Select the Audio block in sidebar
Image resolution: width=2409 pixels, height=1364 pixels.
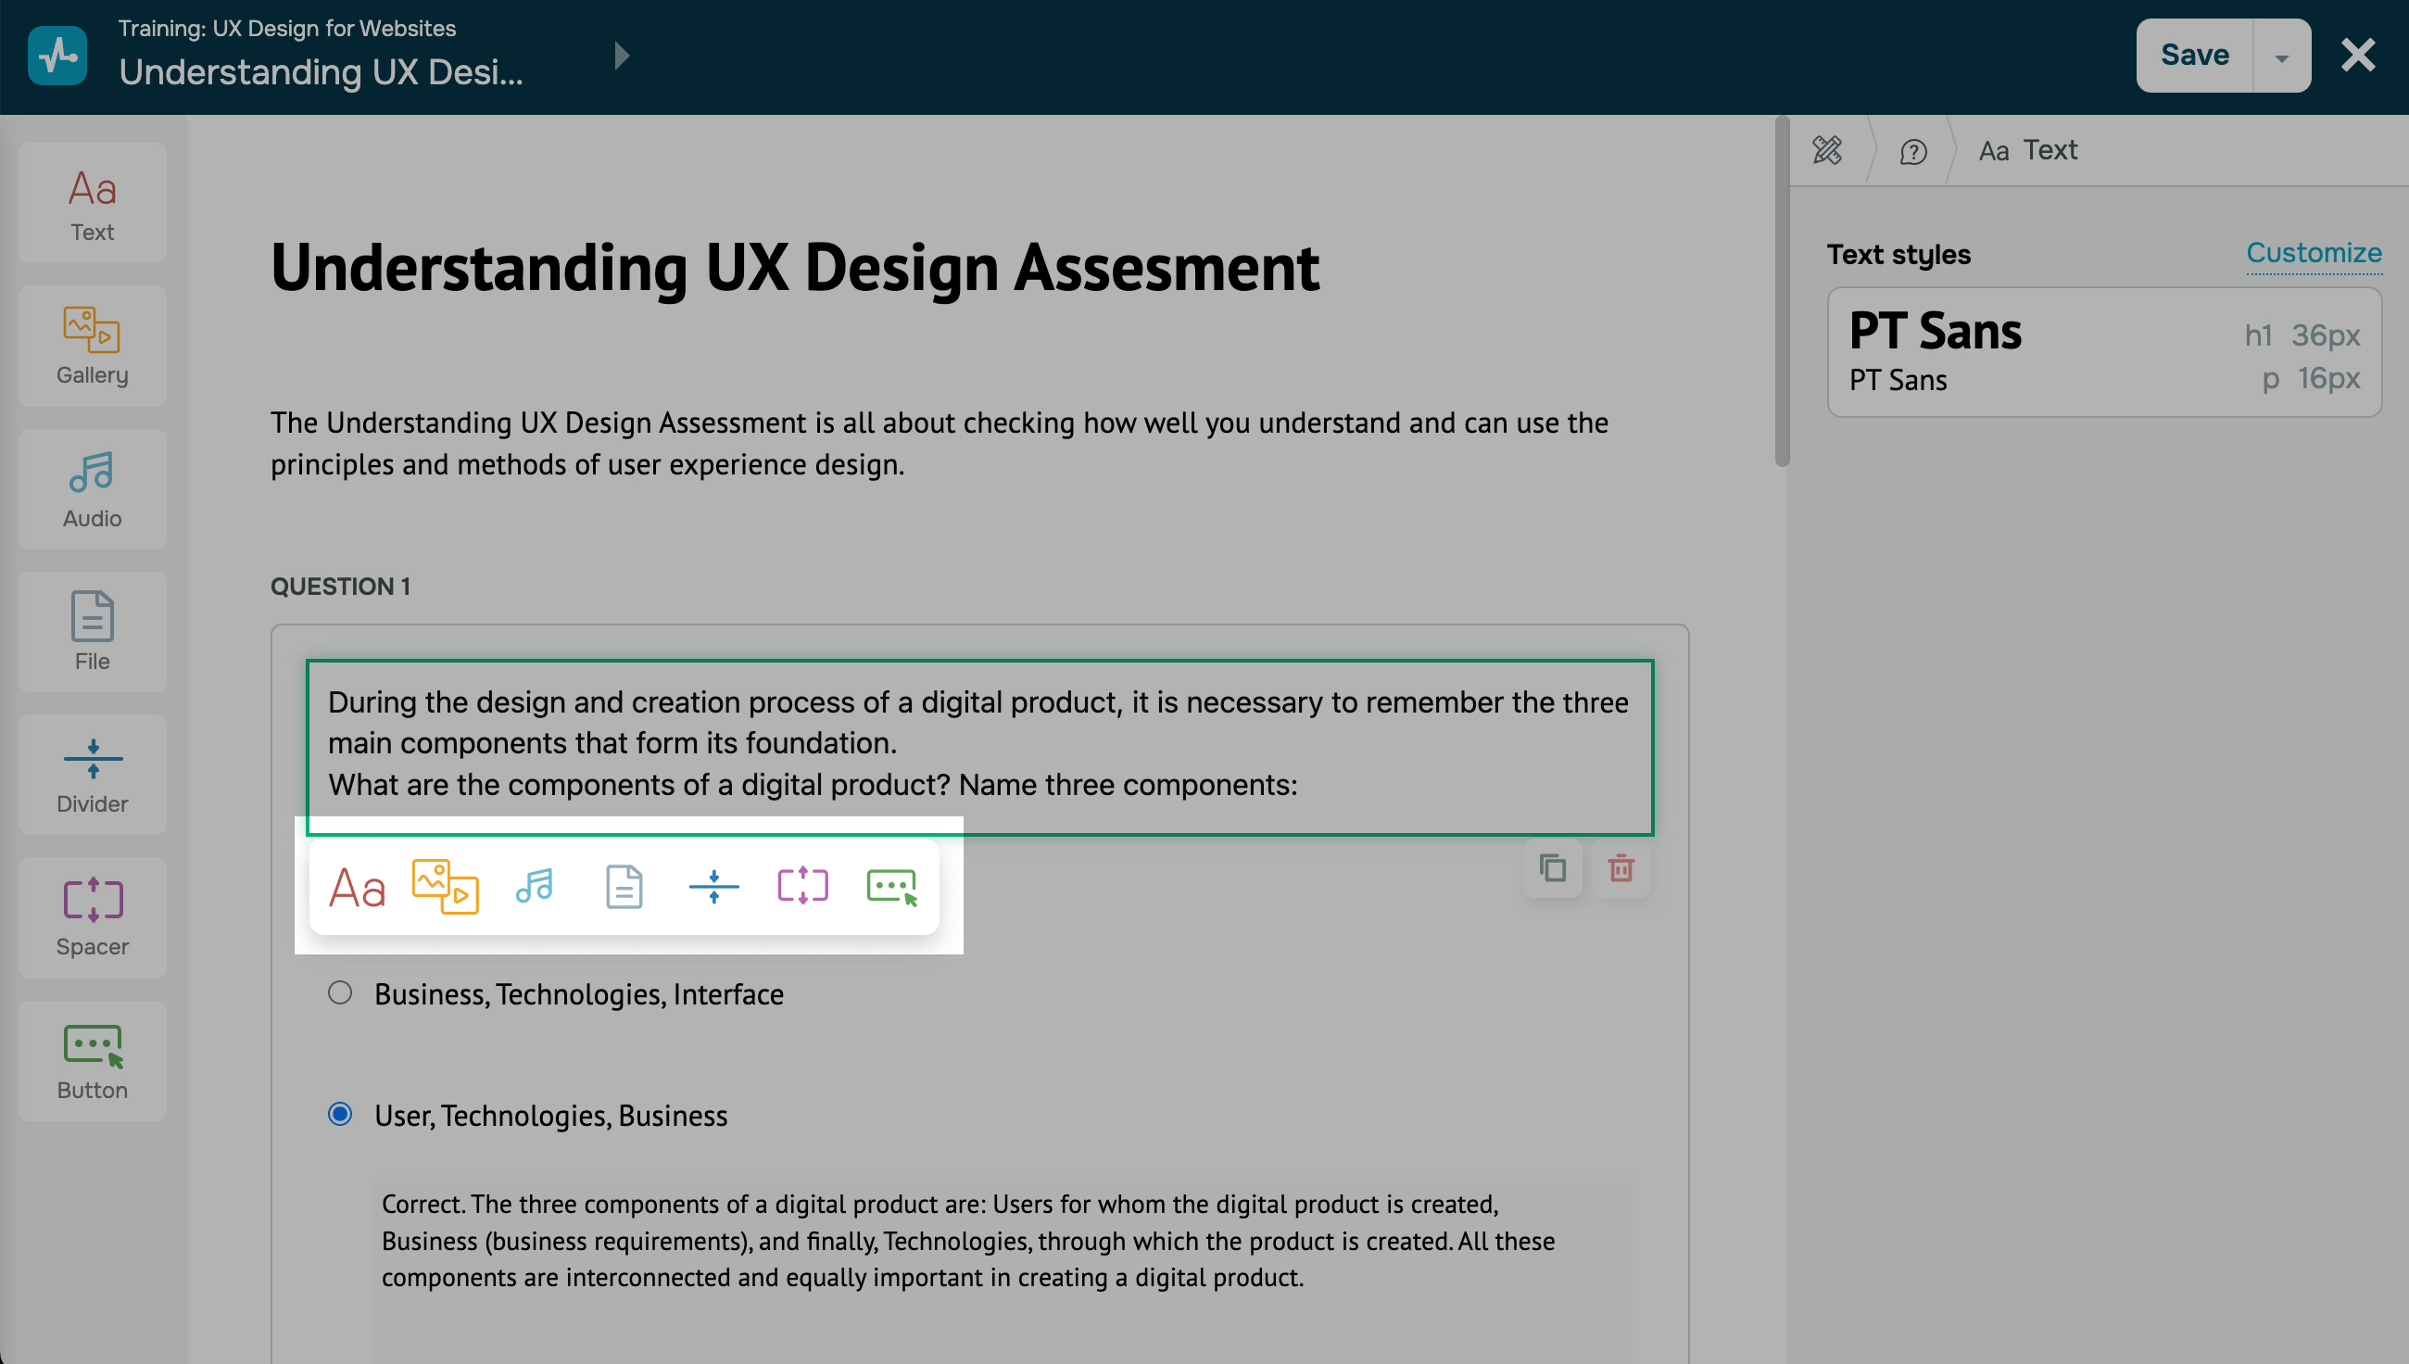92,489
